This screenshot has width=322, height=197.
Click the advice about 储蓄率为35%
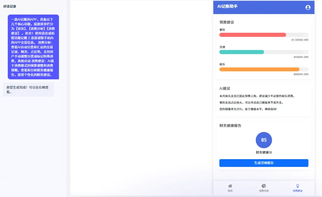click(248, 109)
